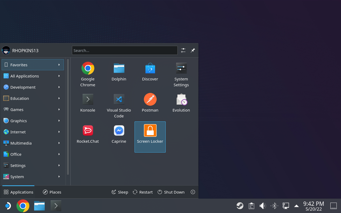Click the category list scrollbar
This screenshot has width=341, height=213.
pyautogui.click(x=68, y=117)
